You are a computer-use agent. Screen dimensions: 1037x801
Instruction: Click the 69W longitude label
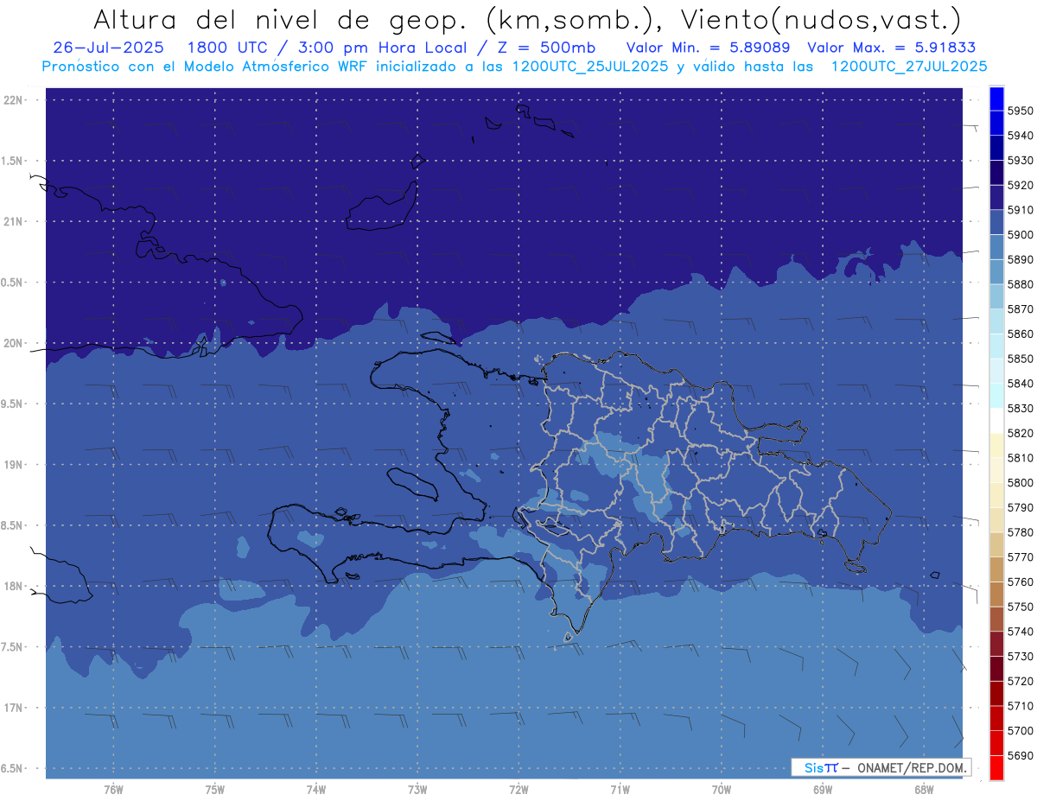pos(823,790)
